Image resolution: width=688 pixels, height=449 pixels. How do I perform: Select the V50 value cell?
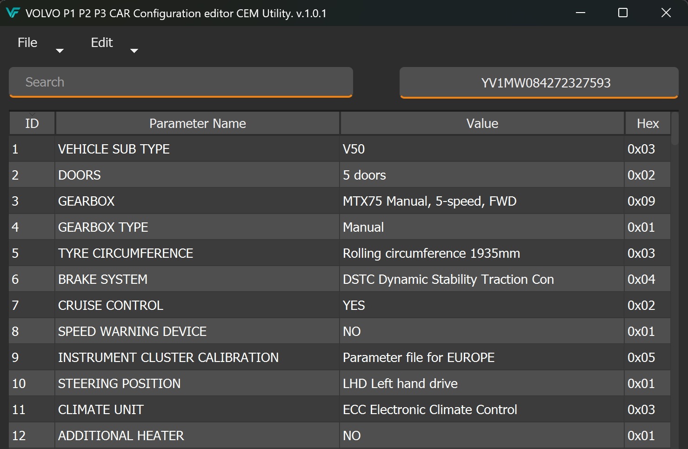click(482, 149)
